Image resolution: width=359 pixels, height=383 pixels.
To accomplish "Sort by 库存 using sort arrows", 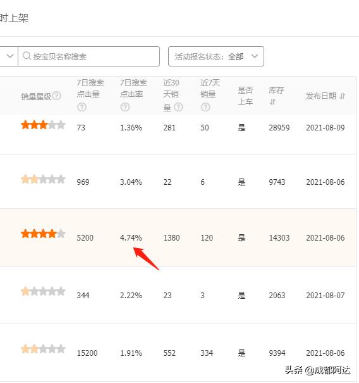I will [x=272, y=102].
